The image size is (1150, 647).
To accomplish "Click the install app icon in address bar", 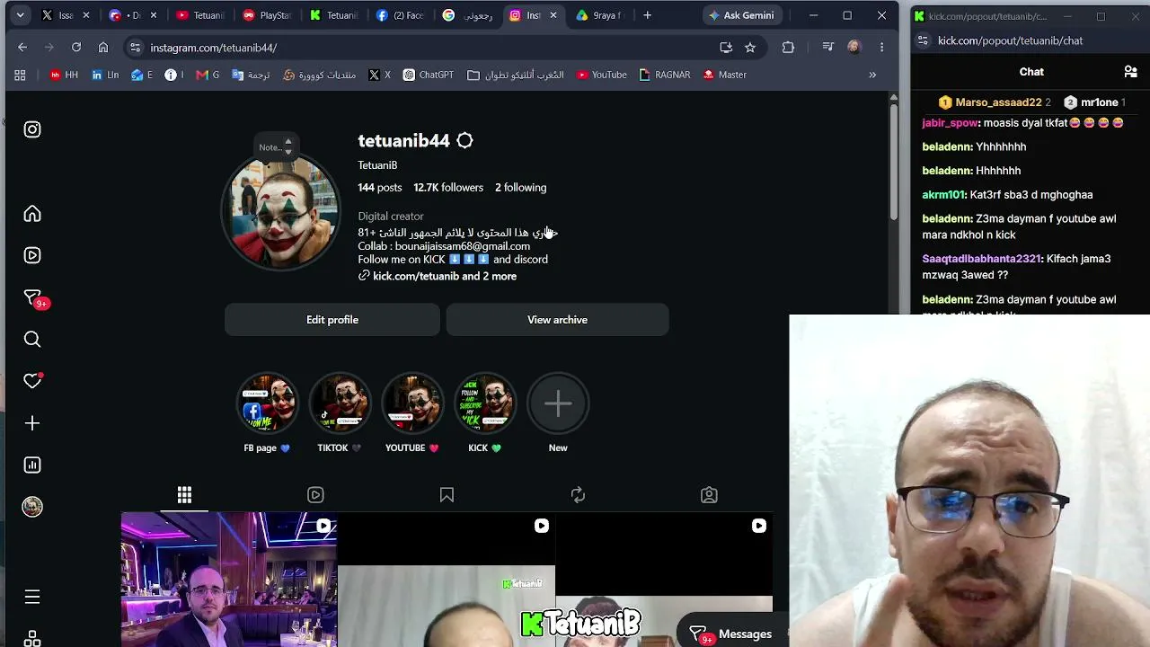I will tap(726, 48).
